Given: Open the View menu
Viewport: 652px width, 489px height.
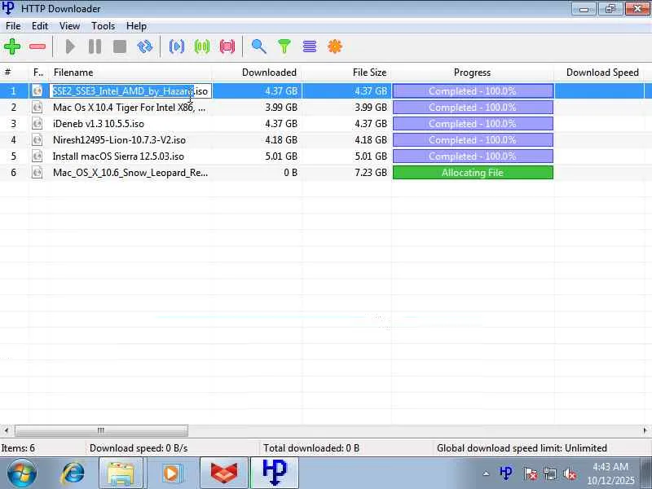Looking at the screenshot, I should [x=69, y=26].
